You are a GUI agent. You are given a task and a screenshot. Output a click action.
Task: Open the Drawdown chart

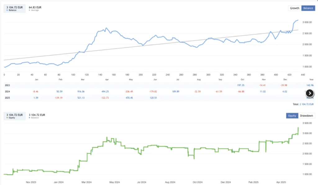(x=306, y=115)
